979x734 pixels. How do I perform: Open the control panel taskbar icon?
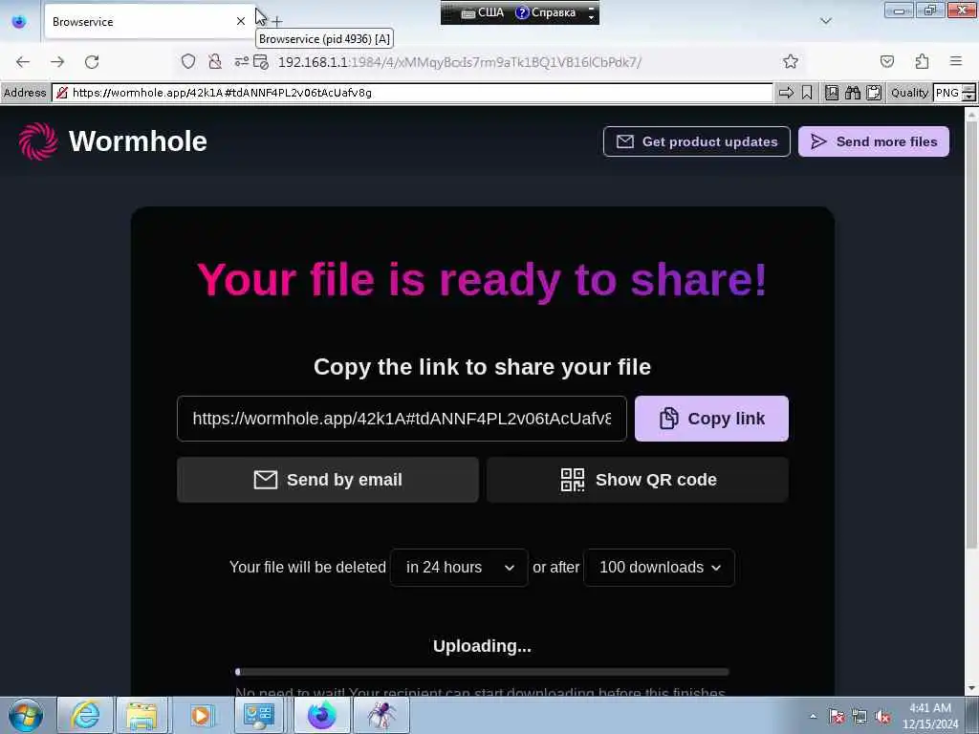259,715
